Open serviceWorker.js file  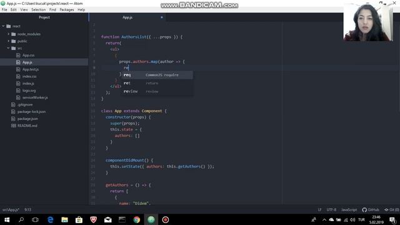coord(35,97)
